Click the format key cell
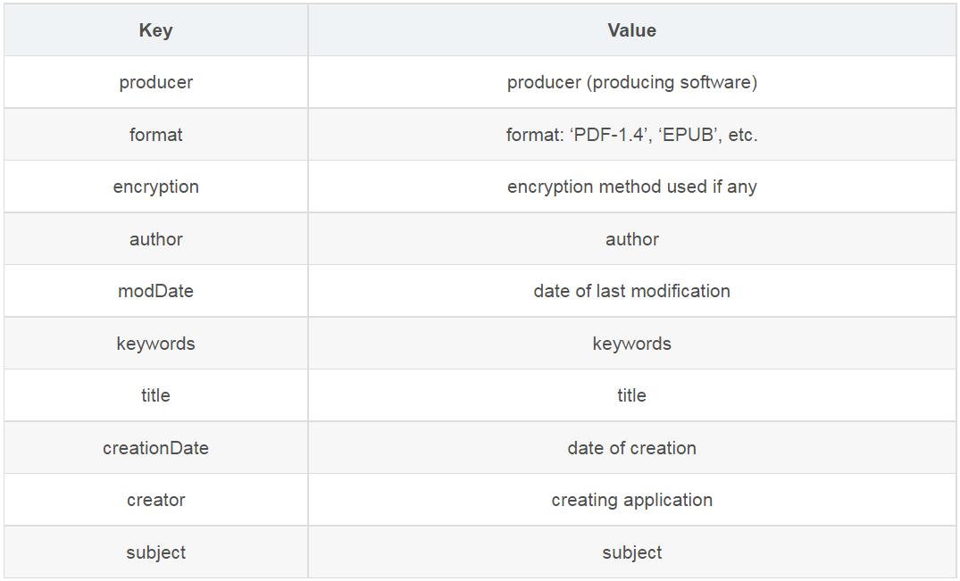 [155, 135]
